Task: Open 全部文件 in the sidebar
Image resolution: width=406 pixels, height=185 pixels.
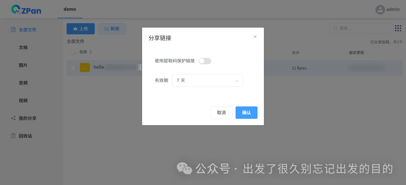Action: point(27,30)
